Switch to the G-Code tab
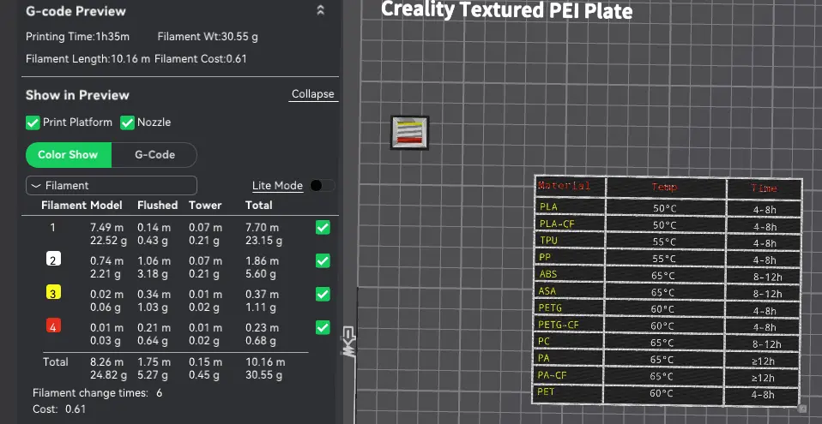This screenshot has width=822, height=424. 154,155
